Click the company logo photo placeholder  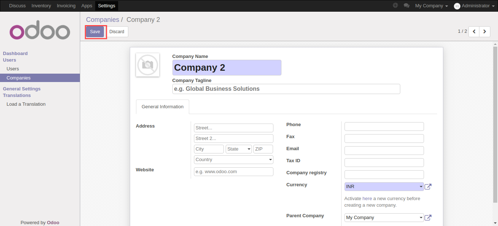pyautogui.click(x=148, y=65)
